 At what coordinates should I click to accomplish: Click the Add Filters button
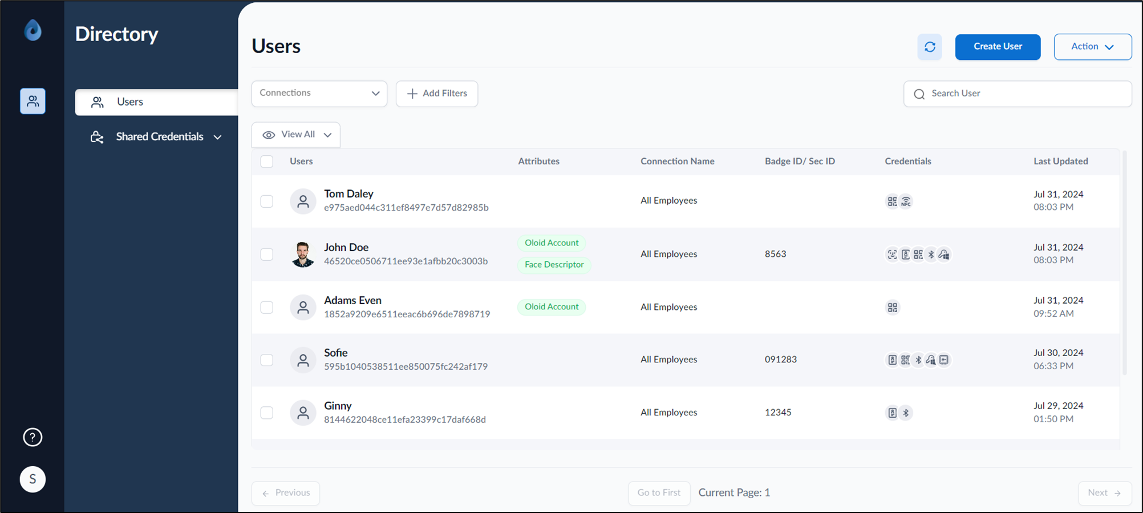click(437, 94)
